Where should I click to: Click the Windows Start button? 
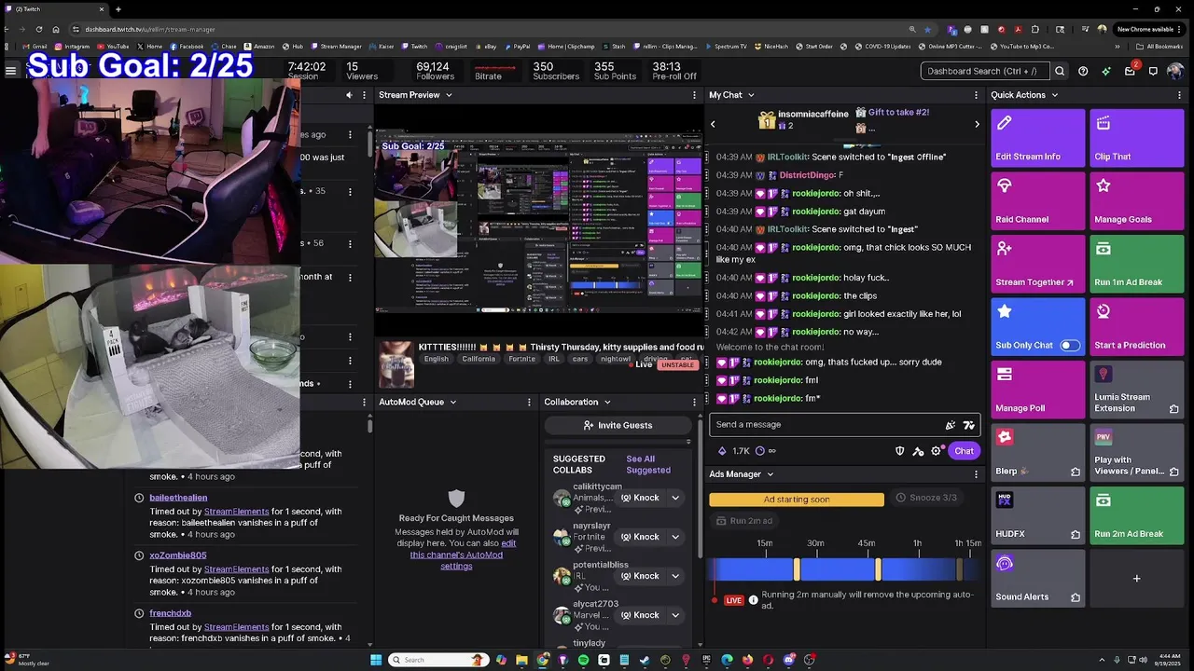pos(376,660)
